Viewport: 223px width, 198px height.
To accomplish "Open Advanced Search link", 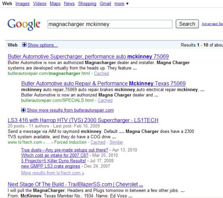I will pos(212,24).
